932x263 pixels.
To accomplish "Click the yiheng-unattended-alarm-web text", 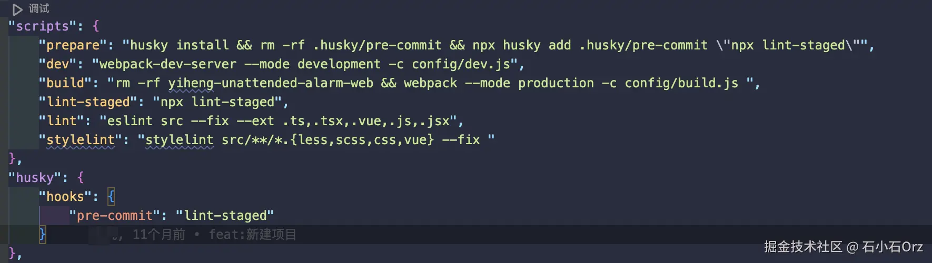I will pos(270,83).
